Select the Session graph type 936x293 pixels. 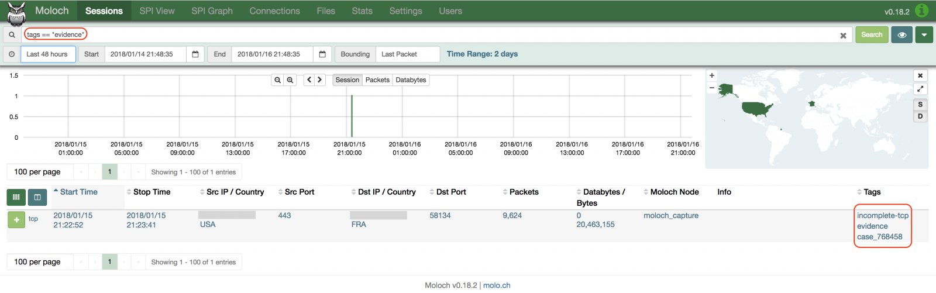(347, 80)
